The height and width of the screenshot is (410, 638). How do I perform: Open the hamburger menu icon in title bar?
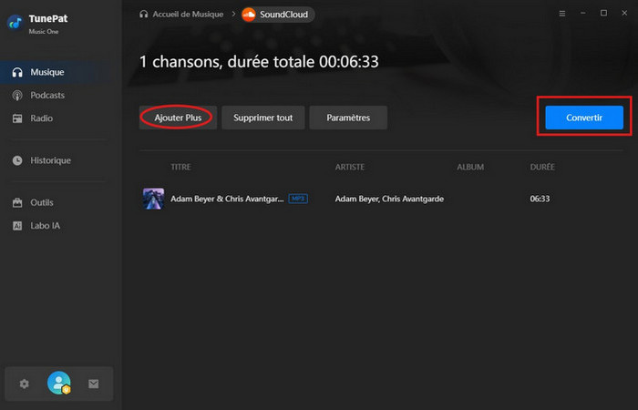tap(561, 14)
